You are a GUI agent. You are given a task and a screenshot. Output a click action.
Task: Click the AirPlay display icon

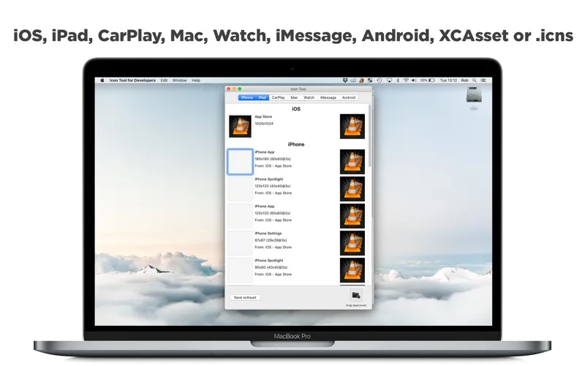pos(389,81)
